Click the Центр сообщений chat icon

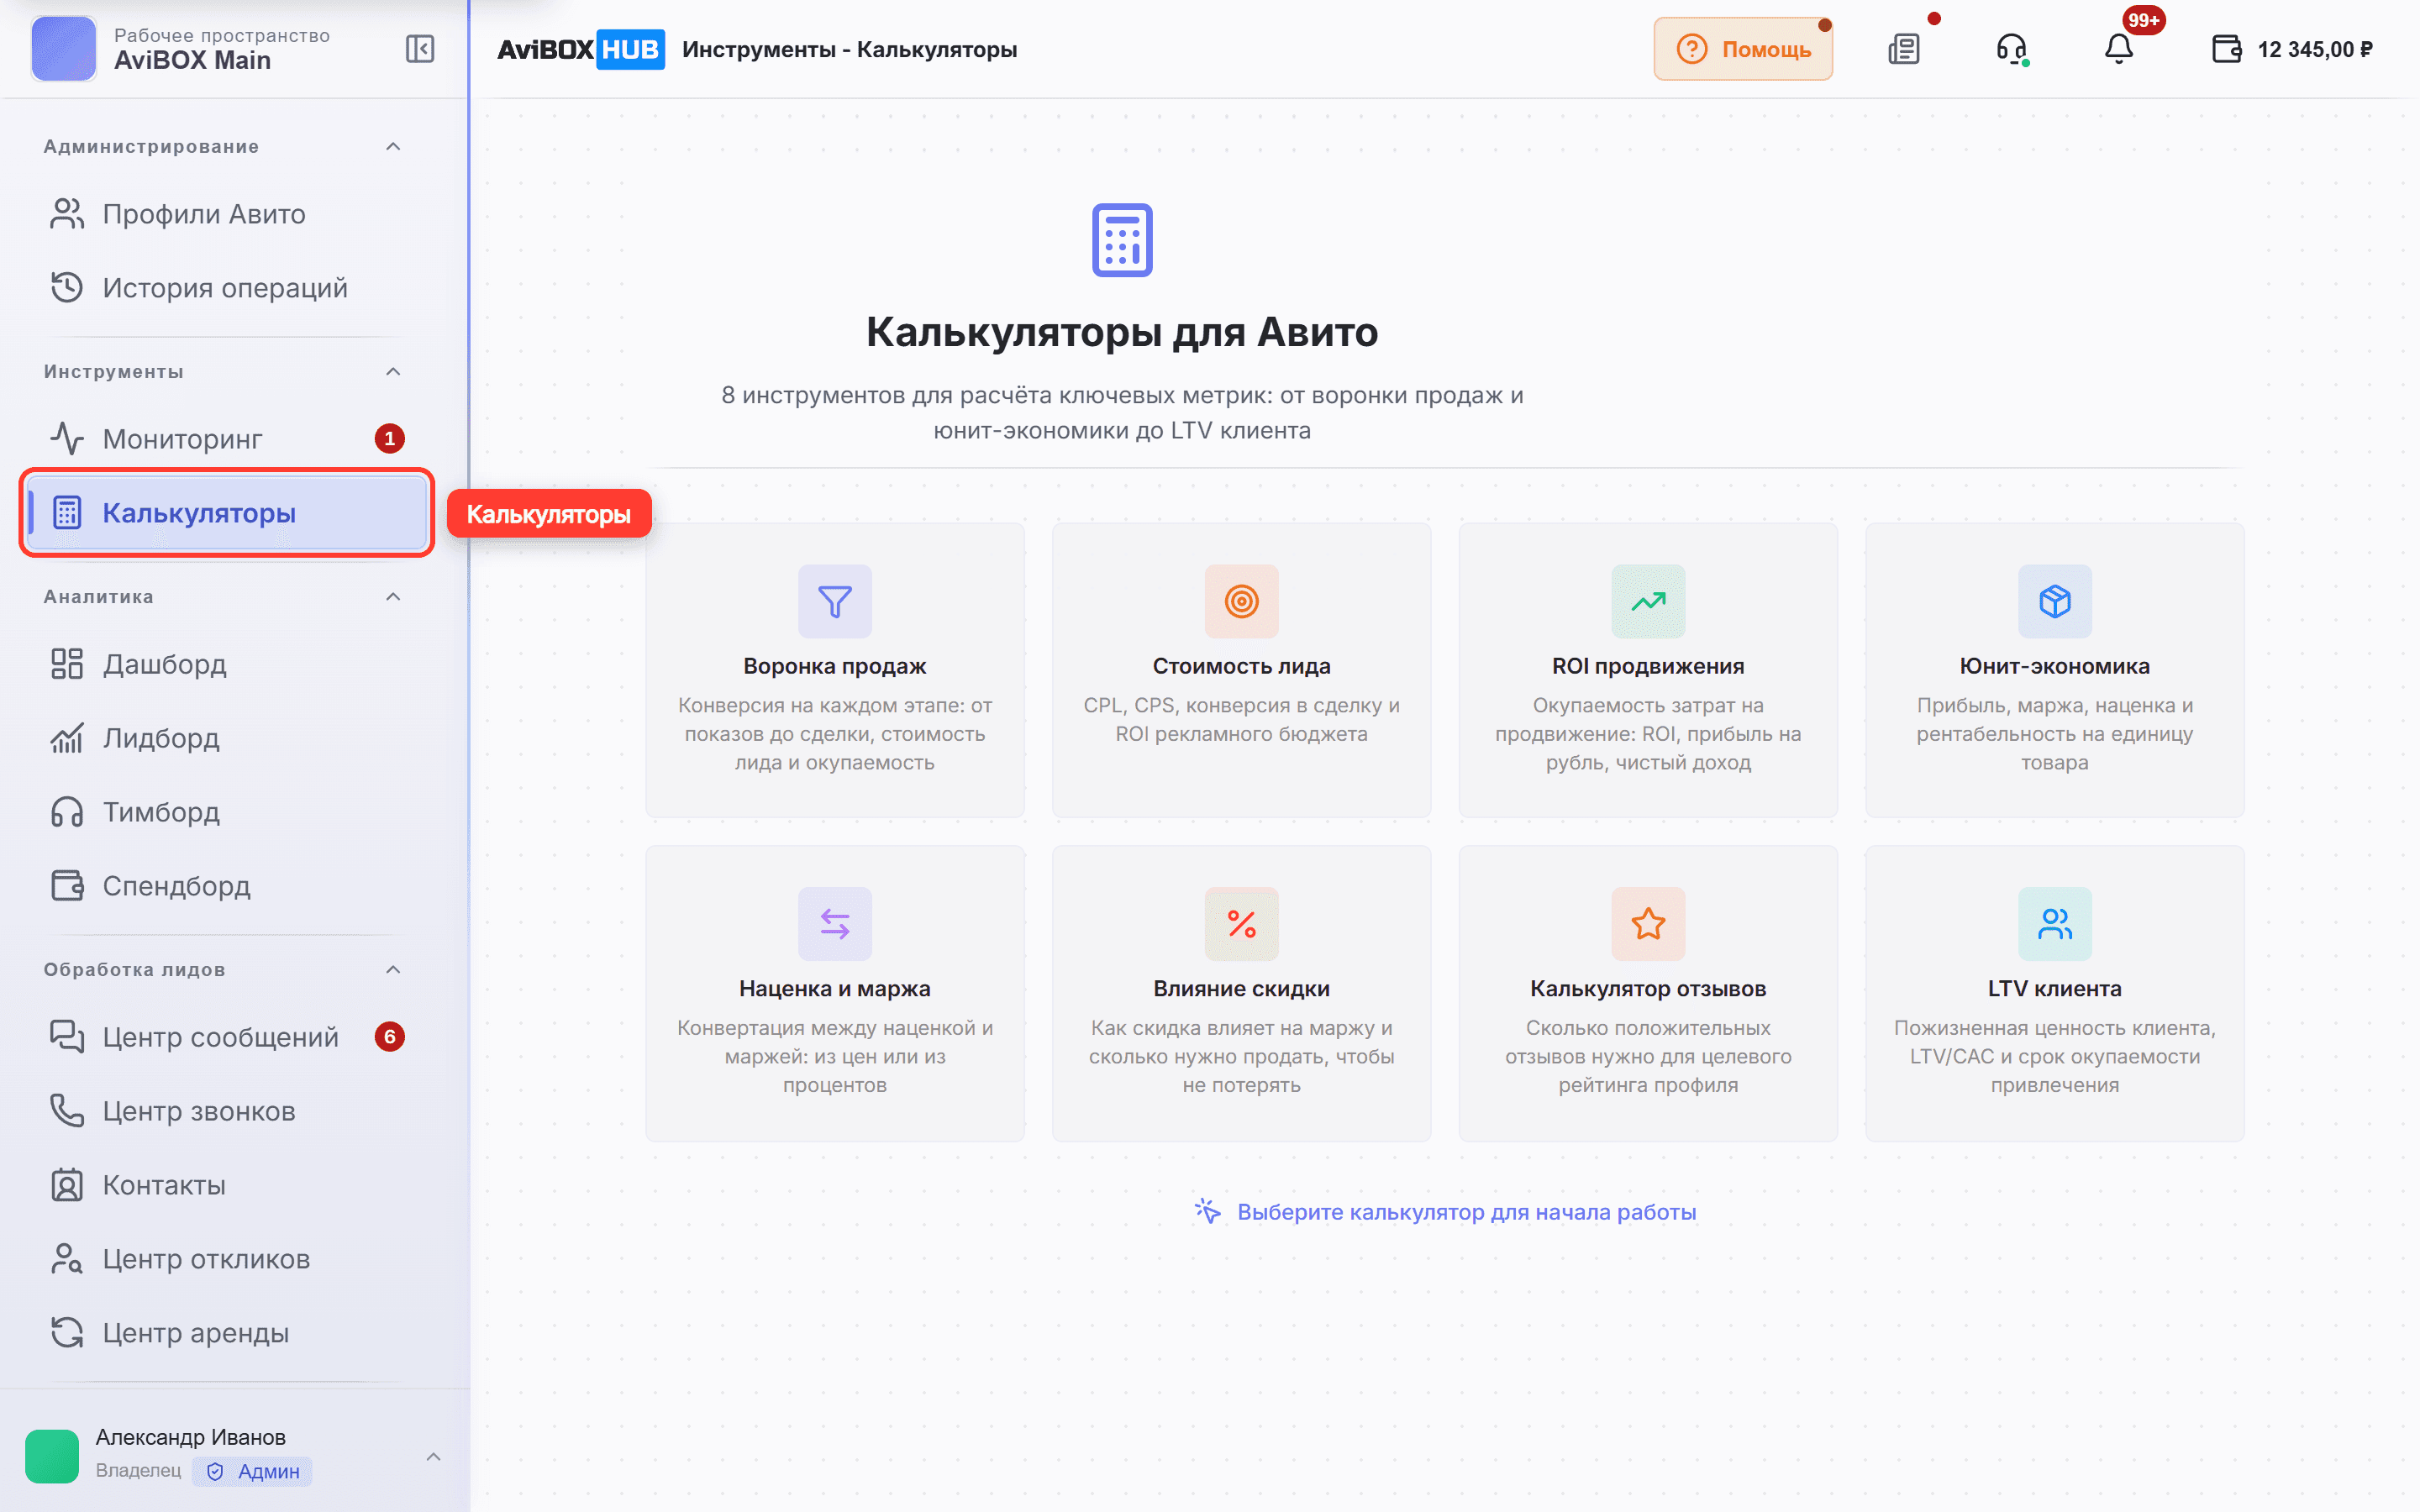click(x=67, y=1037)
